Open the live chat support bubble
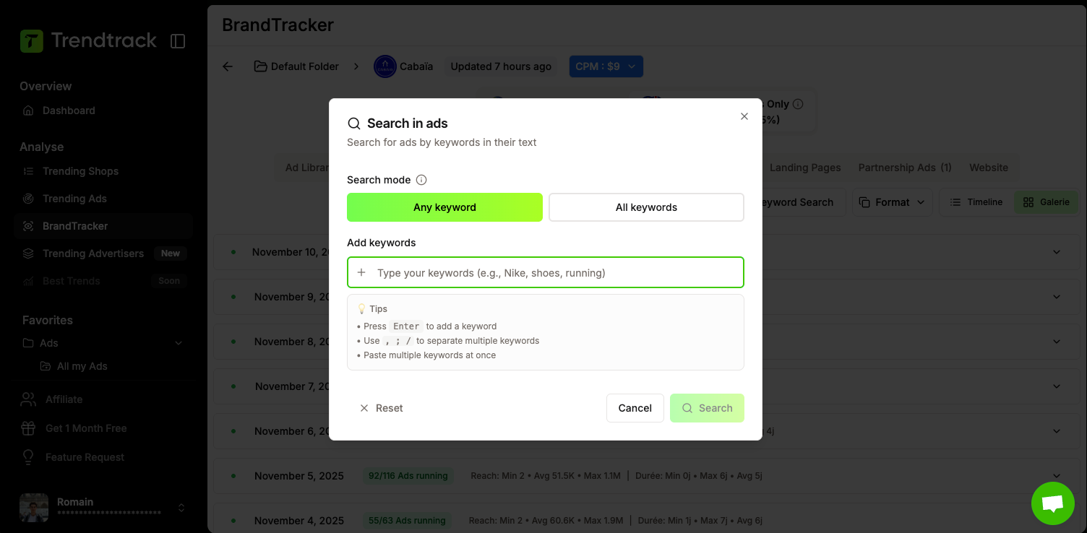 point(1052,503)
